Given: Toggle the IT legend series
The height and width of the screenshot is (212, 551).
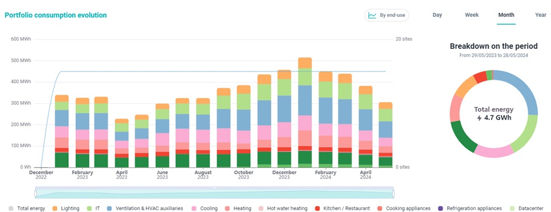Looking at the screenshot, I should point(93,209).
